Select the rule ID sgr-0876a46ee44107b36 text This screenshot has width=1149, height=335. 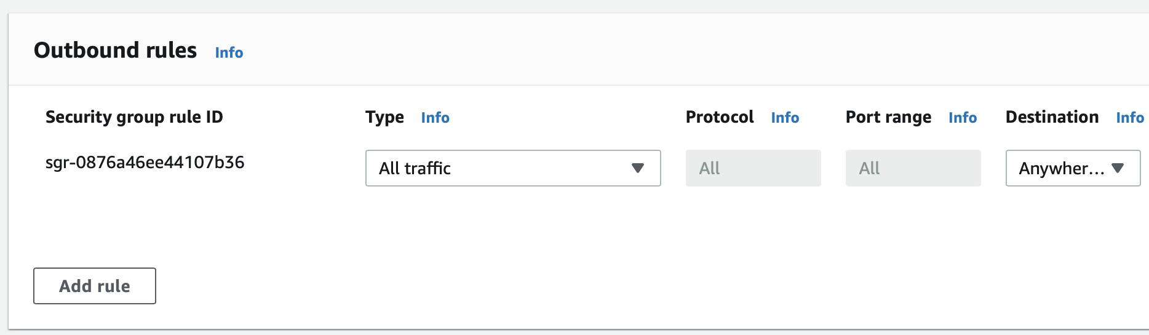[x=145, y=163]
